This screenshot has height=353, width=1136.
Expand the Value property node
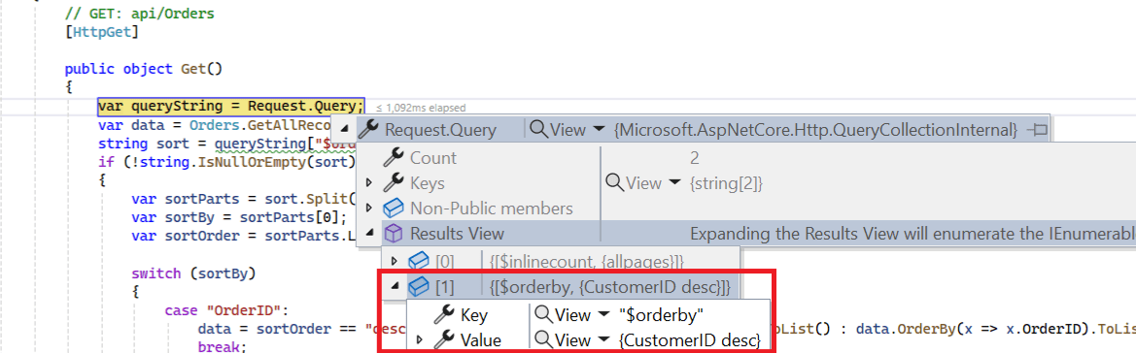click(x=420, y=339)
